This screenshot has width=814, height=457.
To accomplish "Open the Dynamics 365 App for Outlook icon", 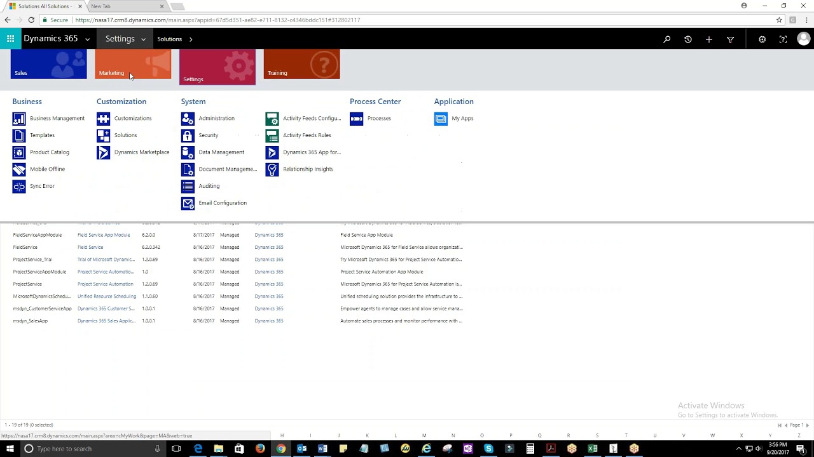I will [x=272, y=152].
